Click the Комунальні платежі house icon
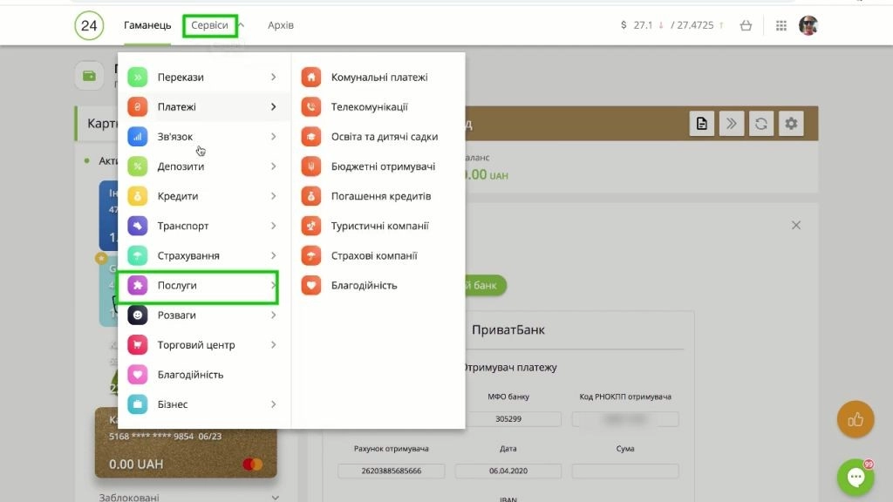Image resolution: width=893 pixels, height=502 pixels. (x=311, y=77)
